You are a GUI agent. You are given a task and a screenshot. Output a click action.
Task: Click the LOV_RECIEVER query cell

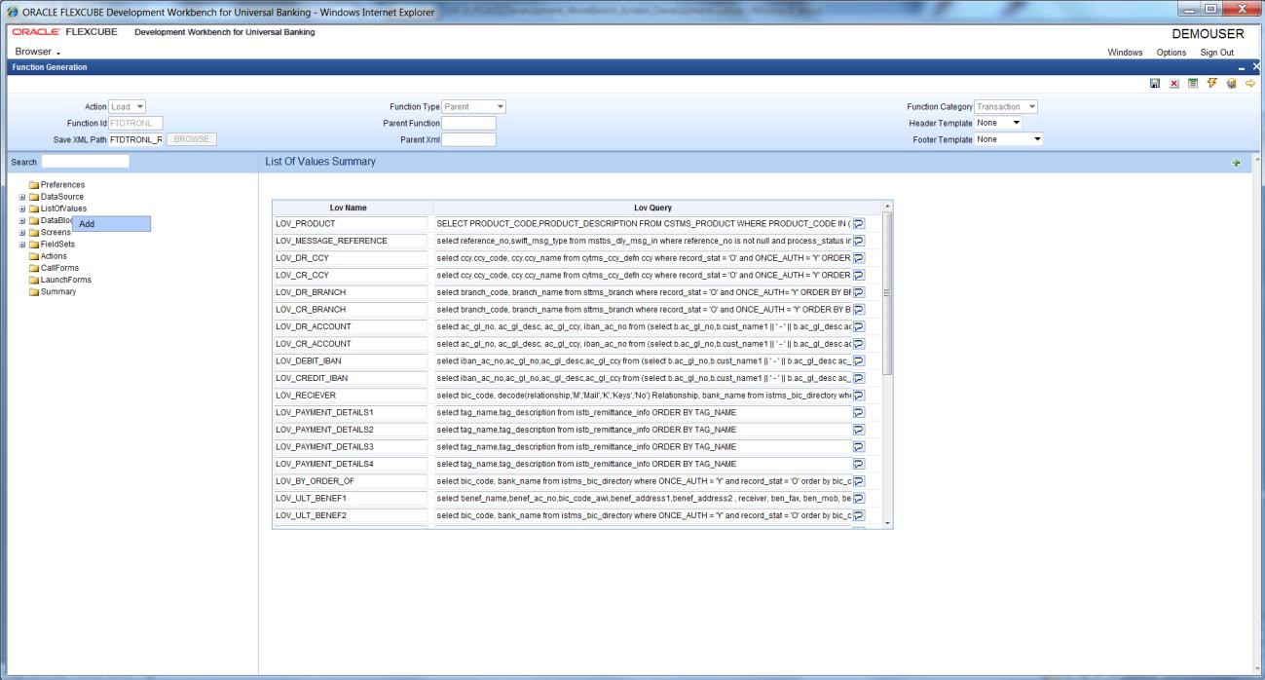[643, 395]
